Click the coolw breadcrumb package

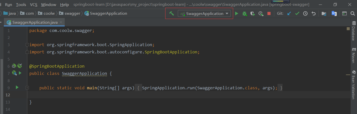coord(46,13)
